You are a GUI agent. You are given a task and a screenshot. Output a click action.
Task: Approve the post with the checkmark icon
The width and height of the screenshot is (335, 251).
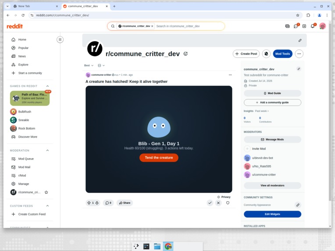click(x=210, y=203)
